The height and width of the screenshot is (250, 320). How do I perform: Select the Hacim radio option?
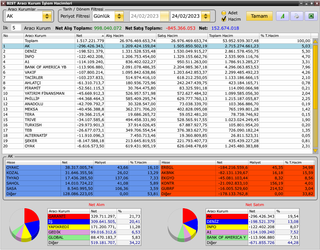224,19
